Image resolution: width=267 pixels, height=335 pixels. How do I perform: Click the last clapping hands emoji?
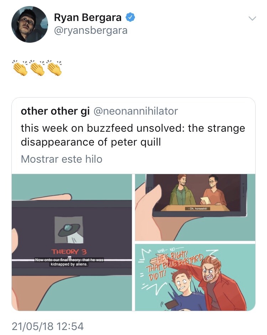click(x=54, y=67)
